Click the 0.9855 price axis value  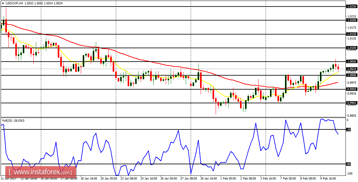[x=351, y=115]
